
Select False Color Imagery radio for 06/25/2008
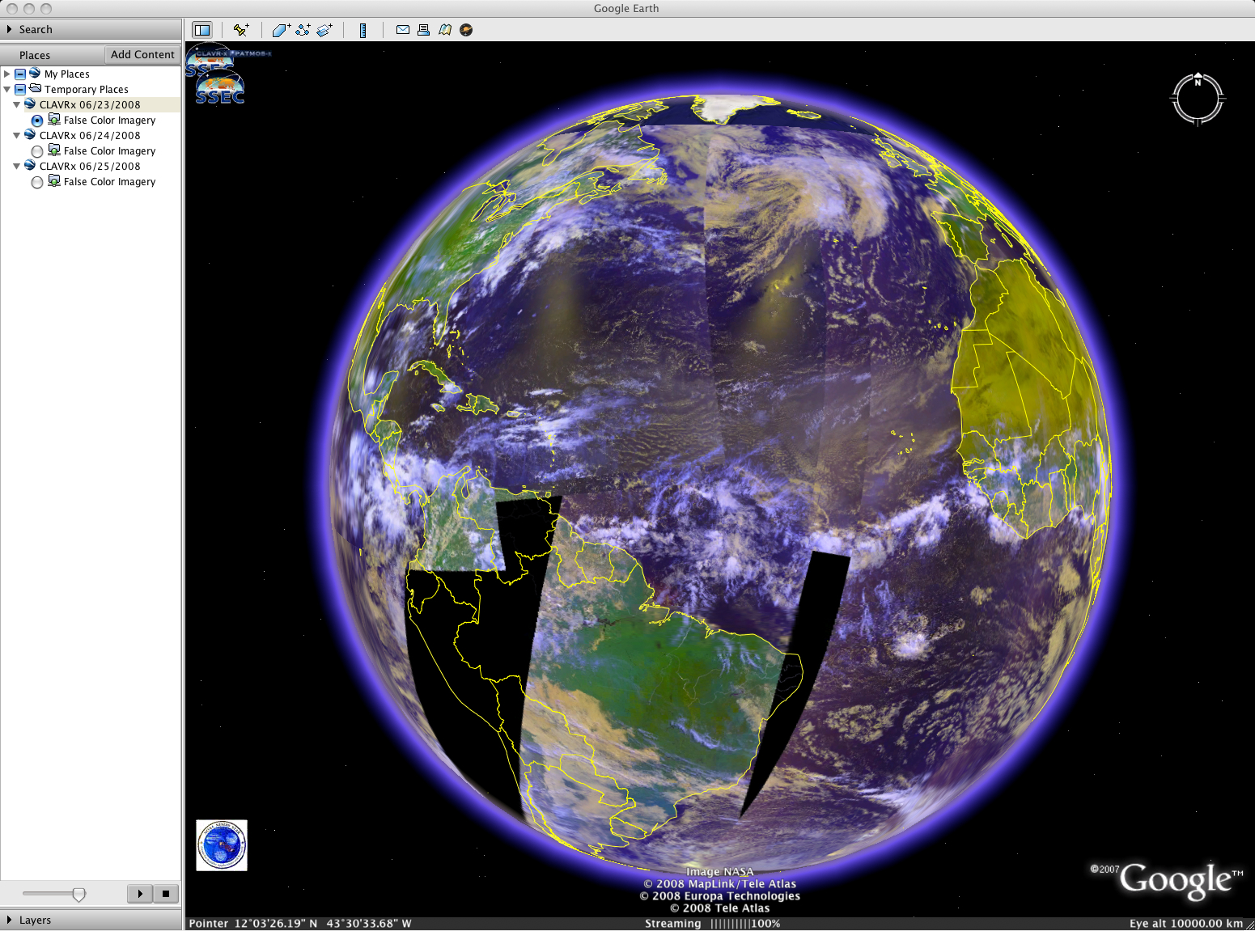pos(37,182)
